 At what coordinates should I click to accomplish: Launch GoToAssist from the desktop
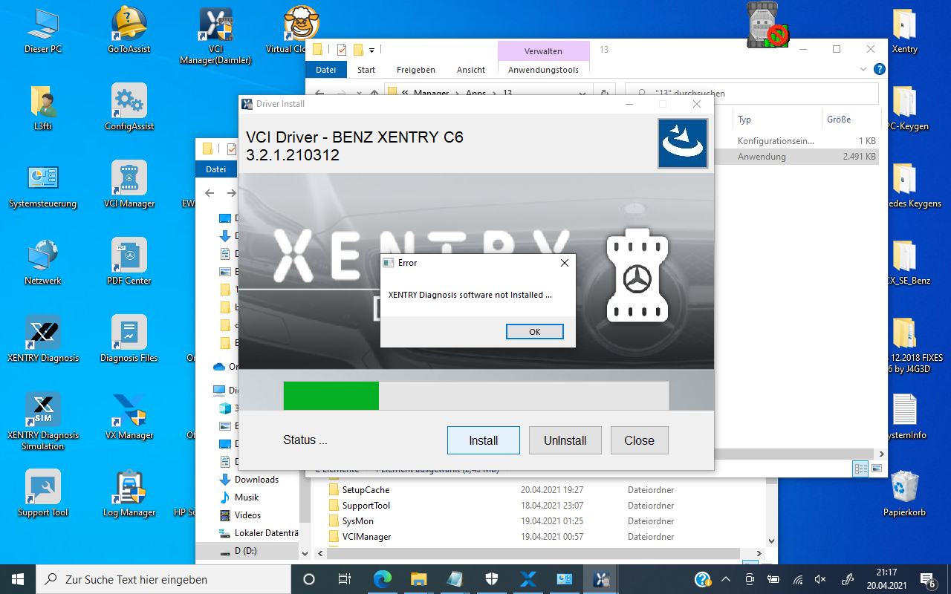point(129,30)
